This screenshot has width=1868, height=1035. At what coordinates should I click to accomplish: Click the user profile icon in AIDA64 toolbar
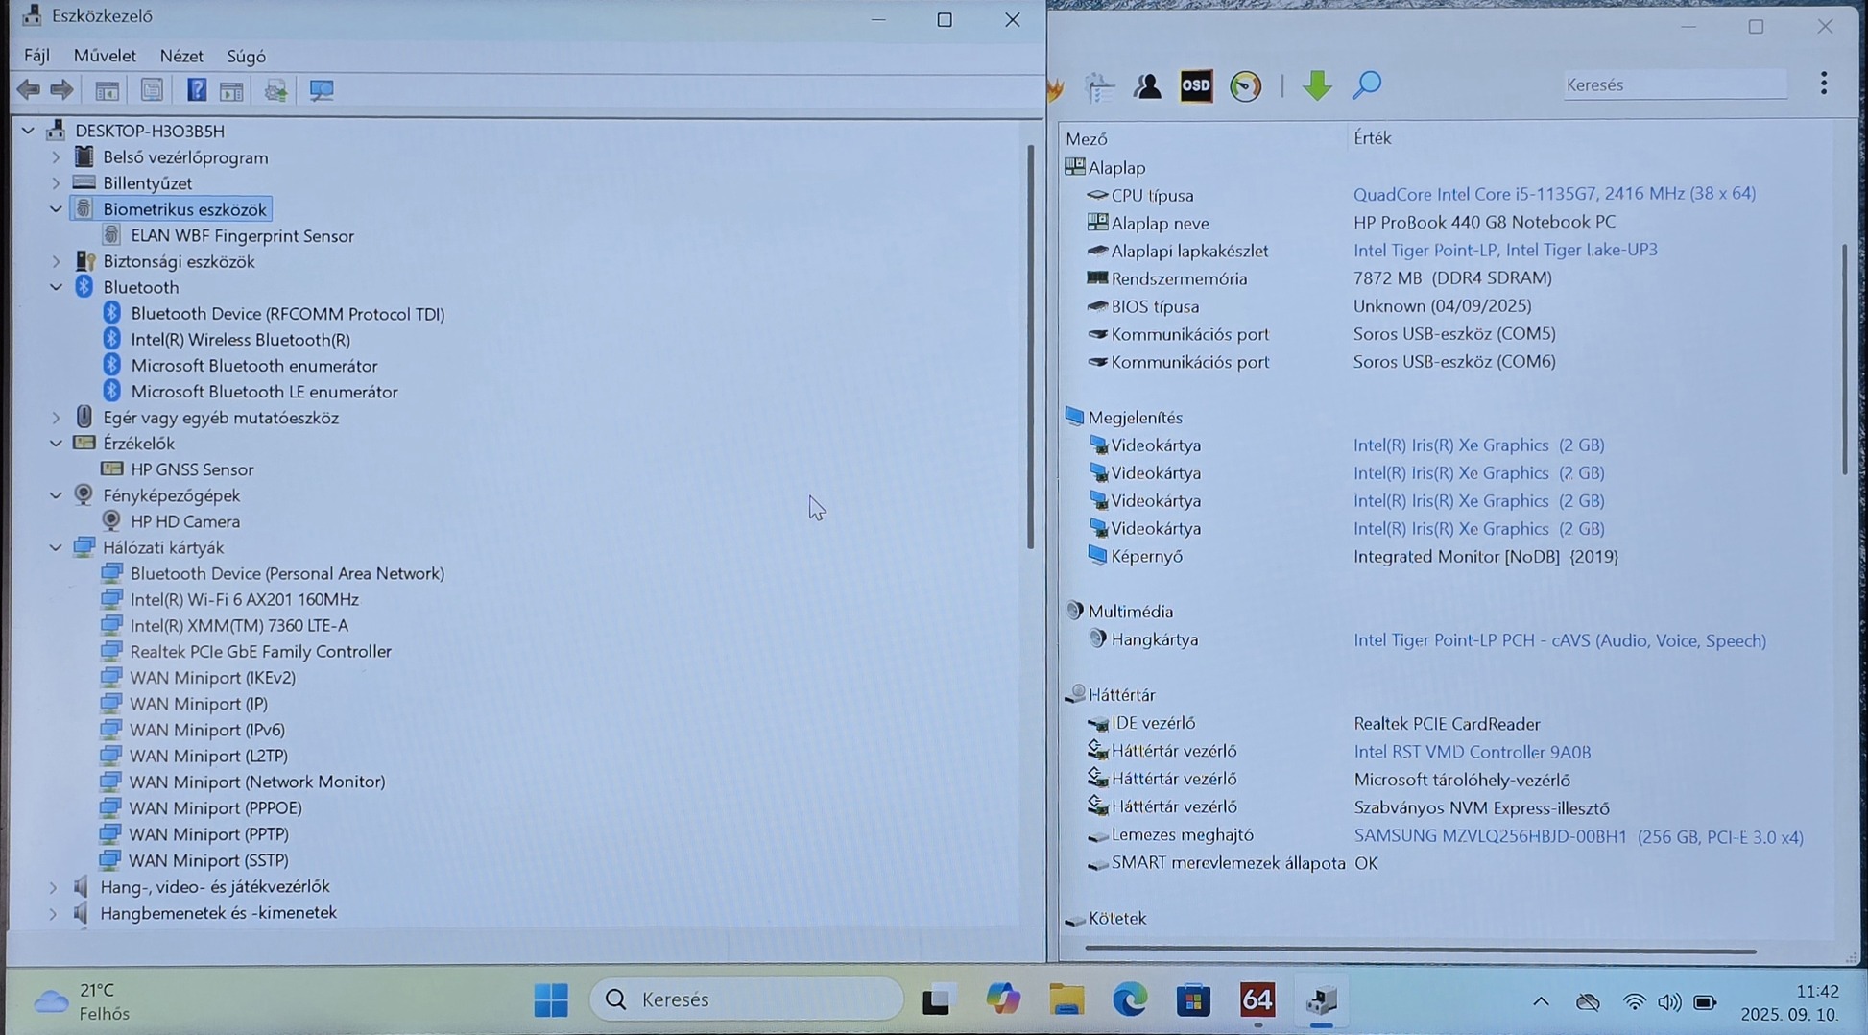click(1147, 86)
